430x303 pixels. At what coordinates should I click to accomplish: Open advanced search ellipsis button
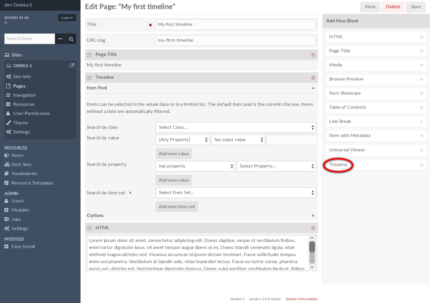[x=60, y=39]
